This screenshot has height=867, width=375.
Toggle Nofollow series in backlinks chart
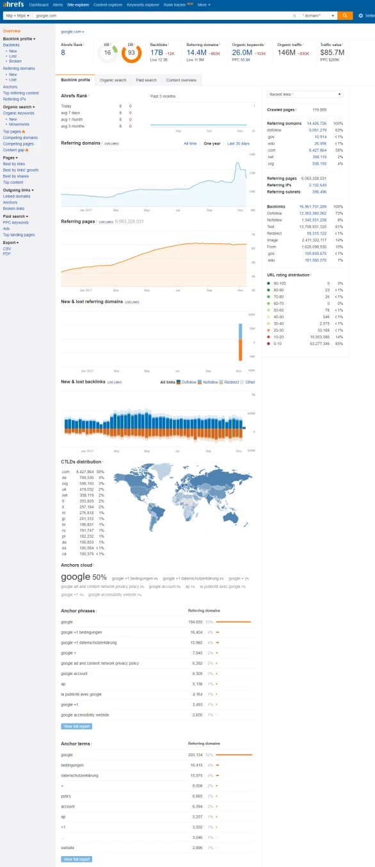(208, 382)
